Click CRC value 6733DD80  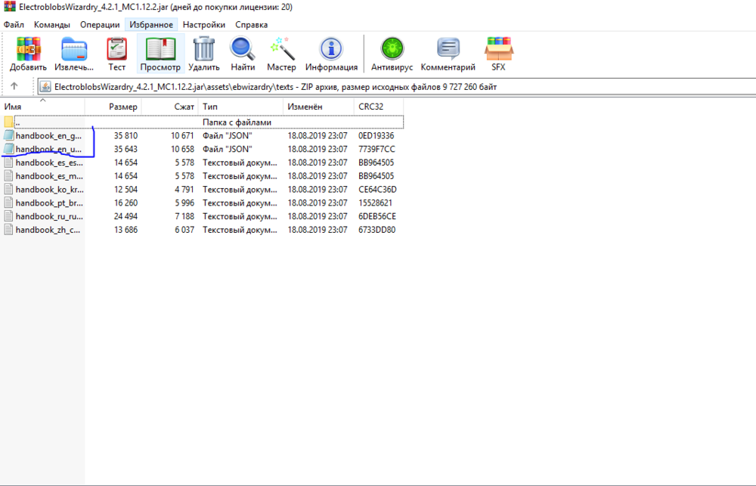[376, 230]
